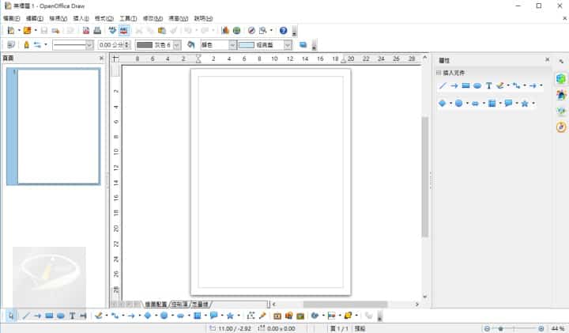Toggle AutoSpellcheck in the standard toolbar
Screen dimensions: 569x333
[x=124, y=31]
